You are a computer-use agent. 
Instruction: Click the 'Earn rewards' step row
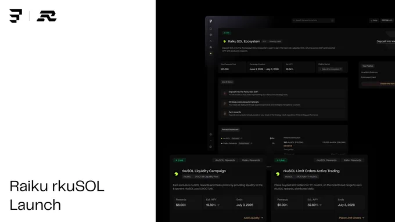point(283,114)
